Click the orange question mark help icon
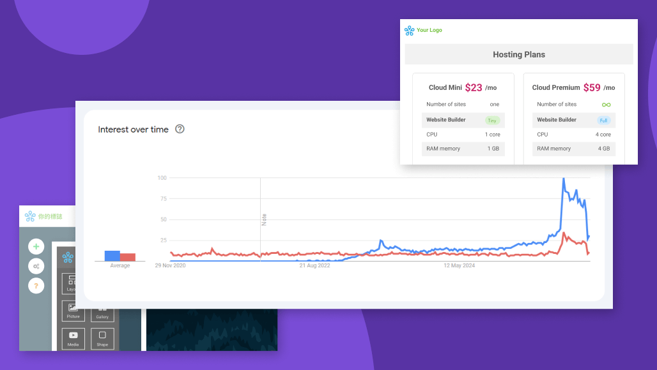This screenshot has height=370, width=657. 36,286
